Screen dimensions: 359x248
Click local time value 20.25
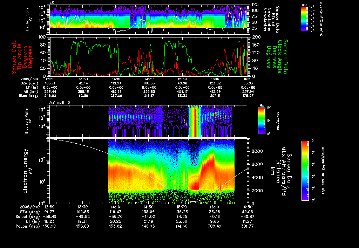(115, 221)
